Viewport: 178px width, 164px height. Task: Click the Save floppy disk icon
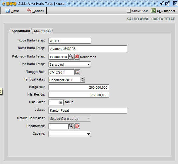8,11
